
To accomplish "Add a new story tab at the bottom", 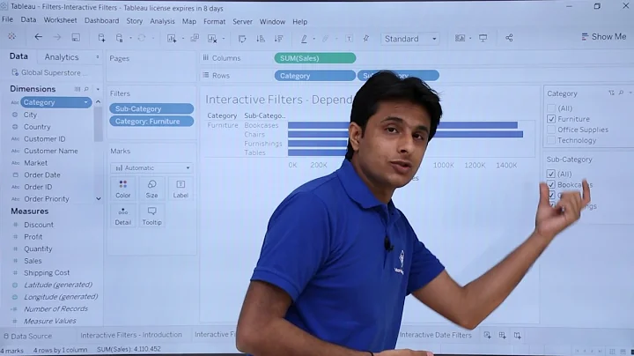I will click(x=517, y=335).
